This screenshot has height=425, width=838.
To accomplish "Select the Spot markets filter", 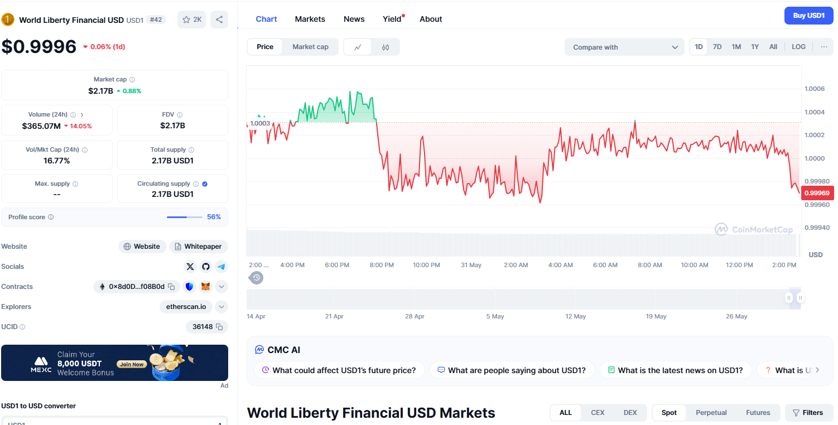I will point(669,413).
